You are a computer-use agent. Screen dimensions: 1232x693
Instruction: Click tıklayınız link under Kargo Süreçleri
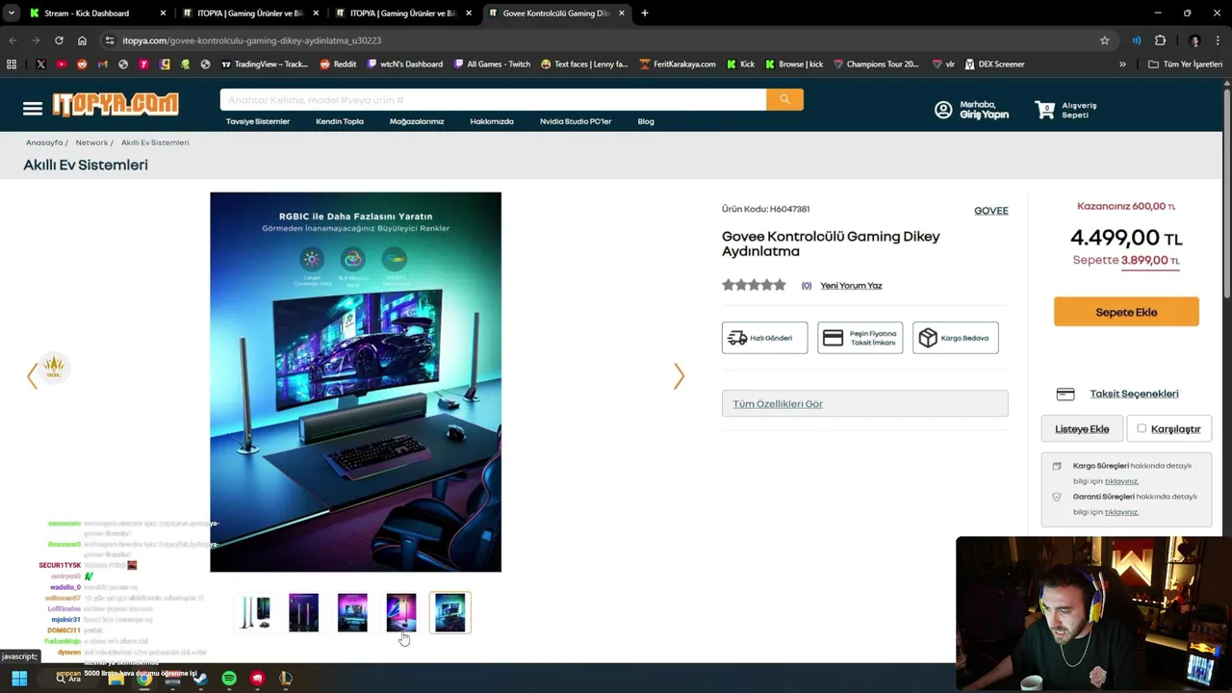[1121, 481]
